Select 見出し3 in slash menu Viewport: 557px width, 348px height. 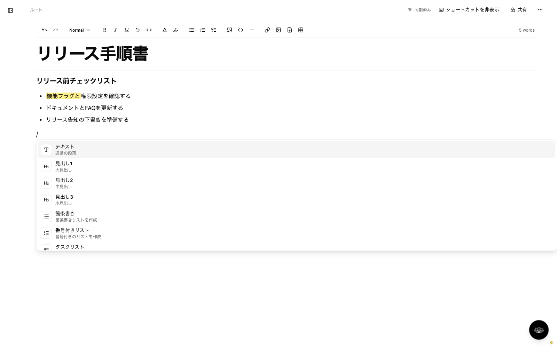click(x=296, y=200)
